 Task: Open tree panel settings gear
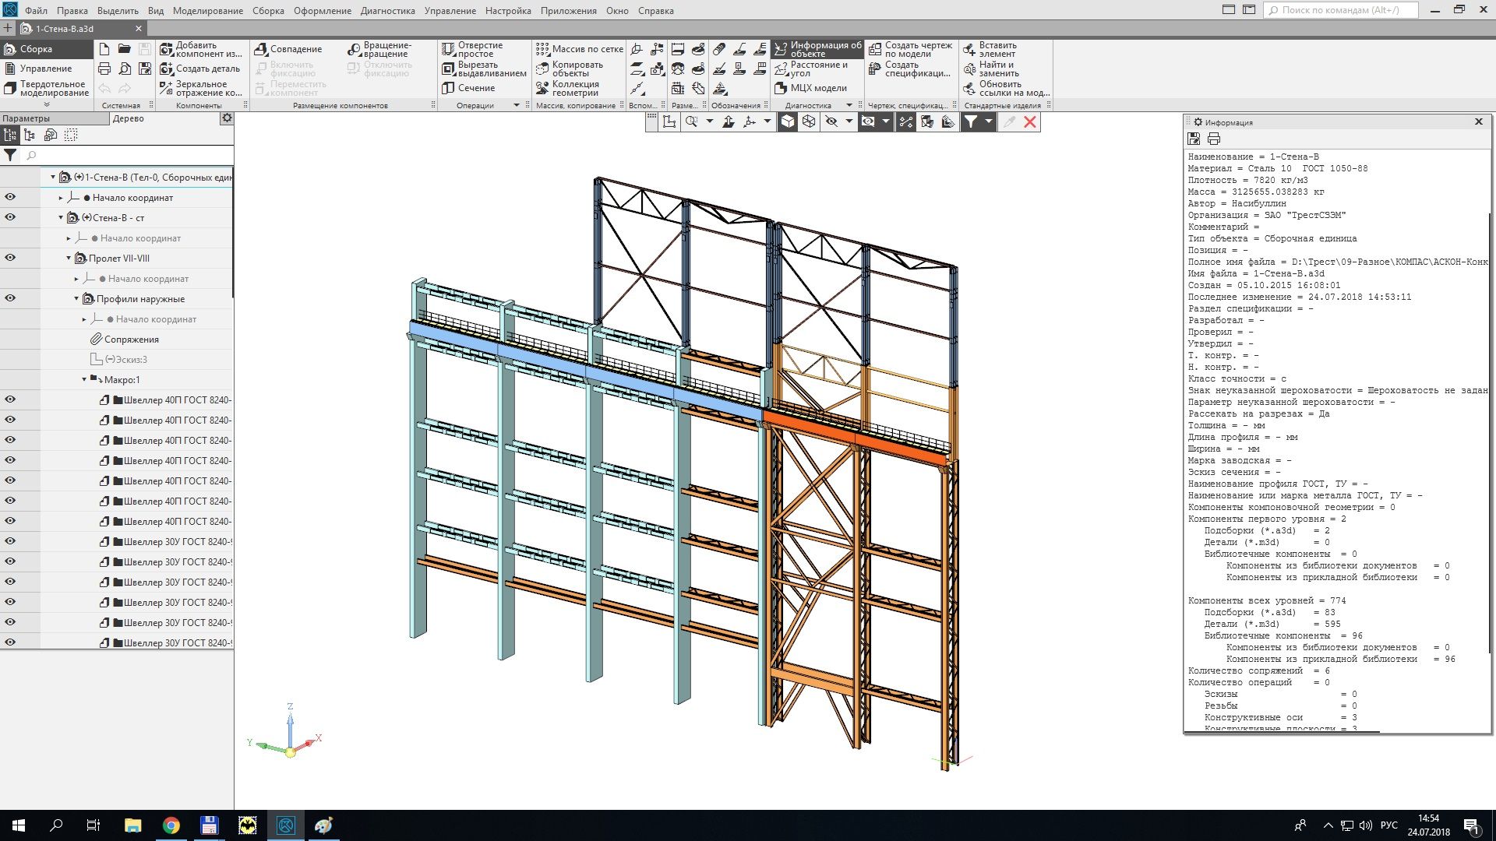tap(227, 118)
